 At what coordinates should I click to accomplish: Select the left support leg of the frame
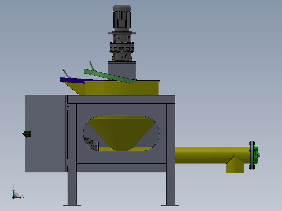72,154
